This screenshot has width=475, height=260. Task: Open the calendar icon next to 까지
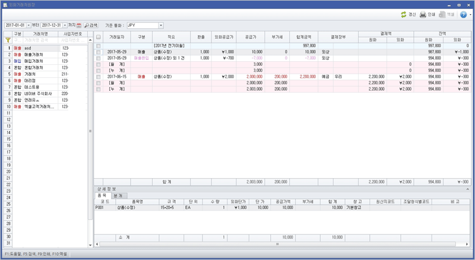pos(79,26)
